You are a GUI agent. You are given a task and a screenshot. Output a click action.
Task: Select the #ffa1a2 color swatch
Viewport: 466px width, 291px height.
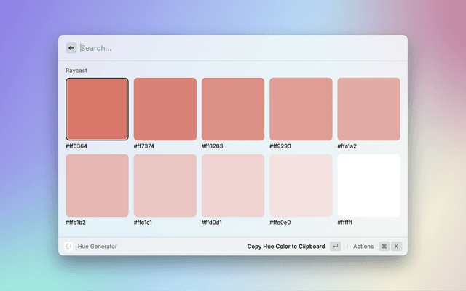click(368, 109)
